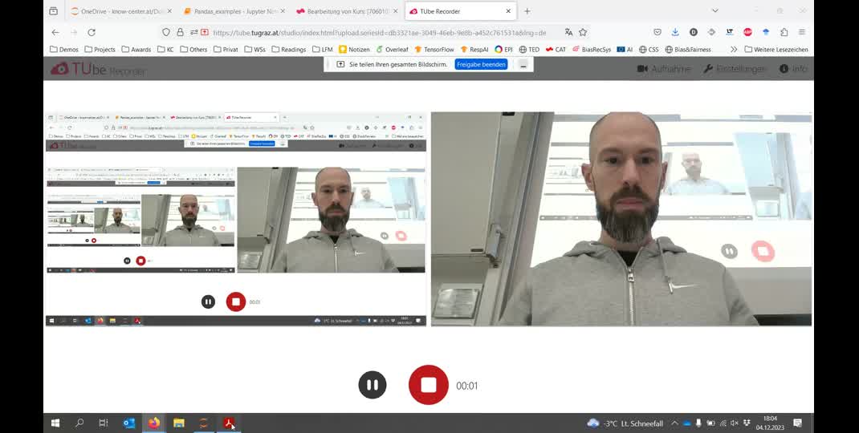Hide the screen sharing notification bar
This screenshot has height=433, width=859.
[x=523, y=64]
